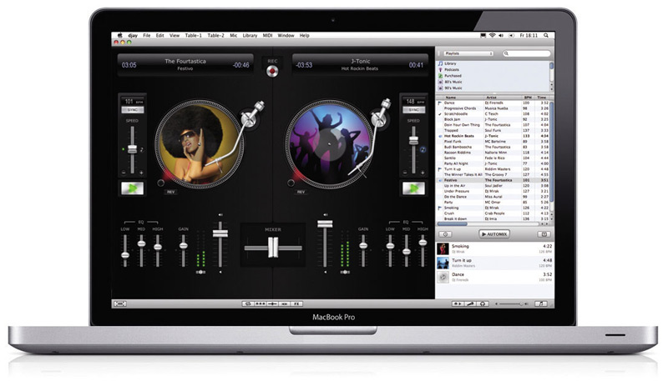Play the right turntable deck

point(413,188)
